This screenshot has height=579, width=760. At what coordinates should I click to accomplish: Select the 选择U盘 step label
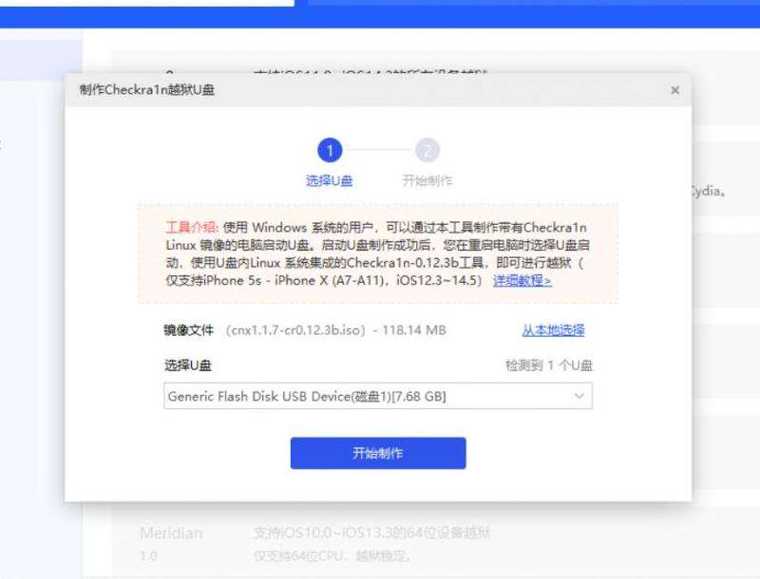pos(330,180)
